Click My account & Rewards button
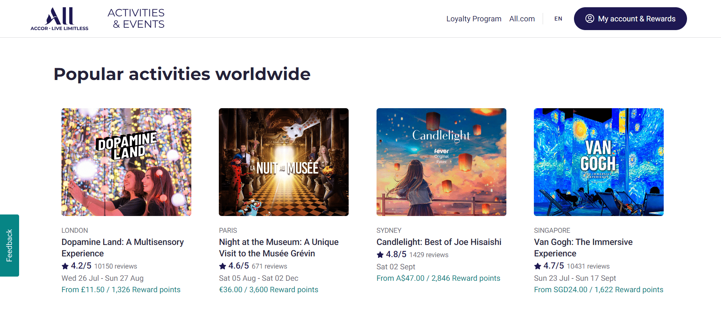This screenshot has height=312, width=721. pyautogui.click(x=630, y=19)
